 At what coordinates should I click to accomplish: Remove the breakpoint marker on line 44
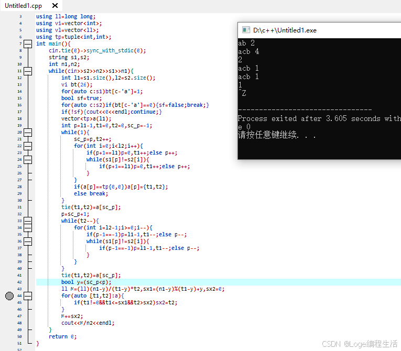tap(9, 296)
